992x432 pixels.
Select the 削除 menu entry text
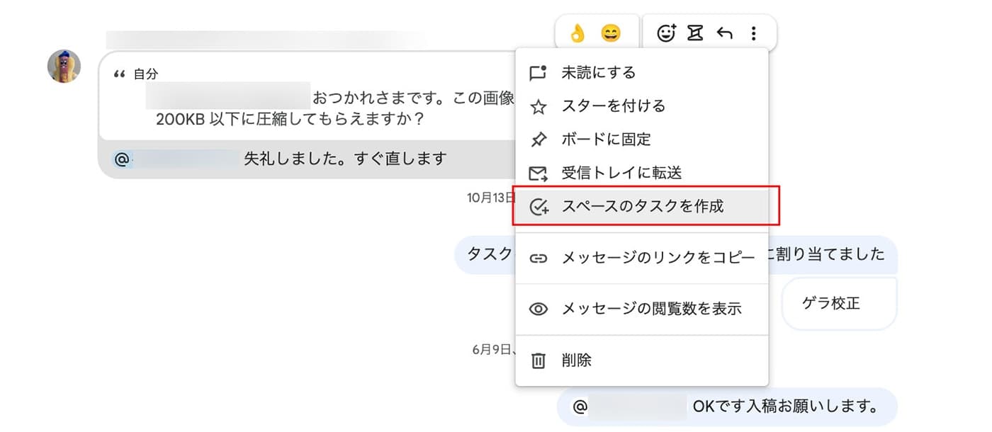(576, 360)
